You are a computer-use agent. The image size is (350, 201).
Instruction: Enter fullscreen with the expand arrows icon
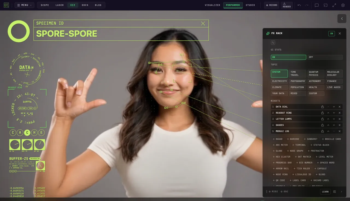tap(334, 5)
